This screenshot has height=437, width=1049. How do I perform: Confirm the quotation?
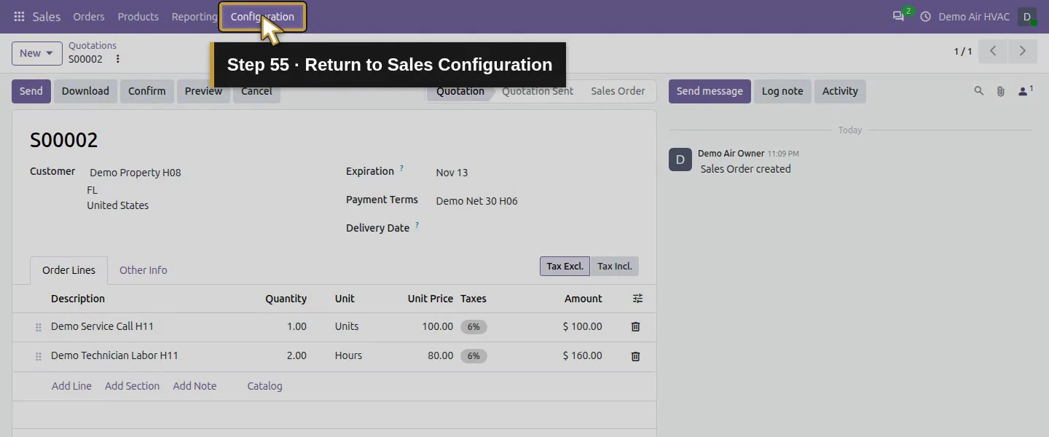point(147,91)
